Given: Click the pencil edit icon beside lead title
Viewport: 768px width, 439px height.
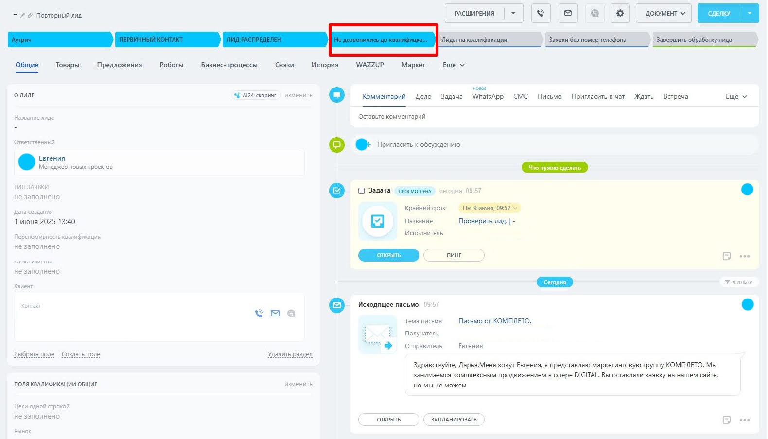Looking at the screenshot, I should [x=22, y=16].
